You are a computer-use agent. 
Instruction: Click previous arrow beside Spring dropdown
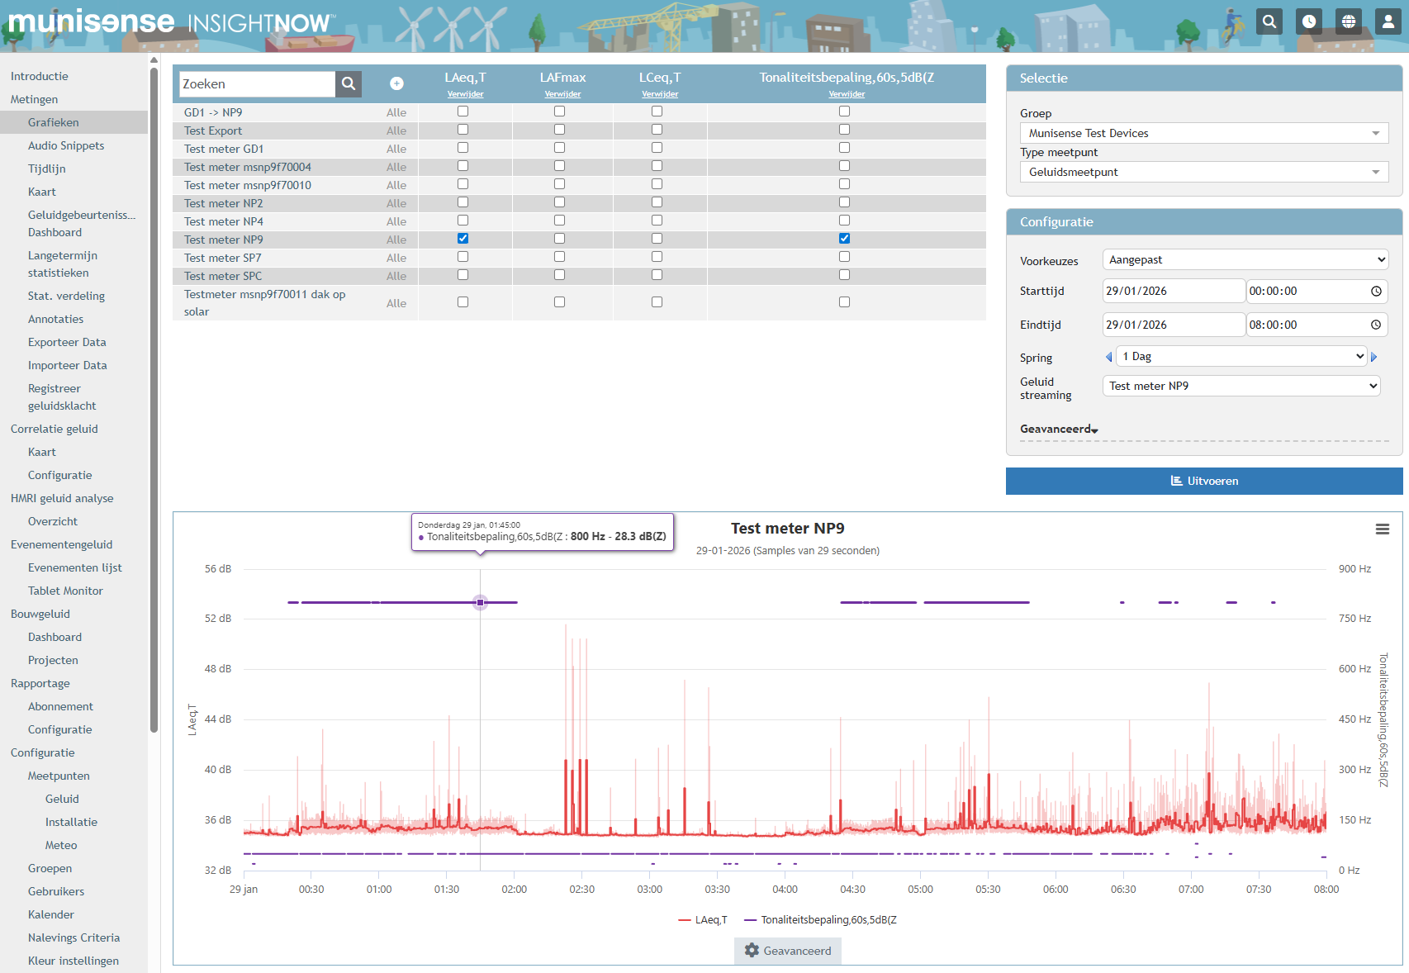coord(1108,357)
